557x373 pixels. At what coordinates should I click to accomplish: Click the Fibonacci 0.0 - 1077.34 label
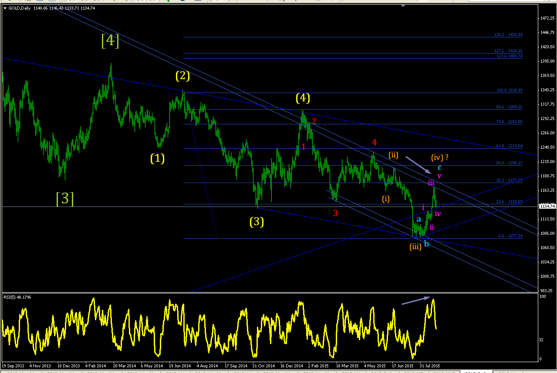(x=510, y=236)
